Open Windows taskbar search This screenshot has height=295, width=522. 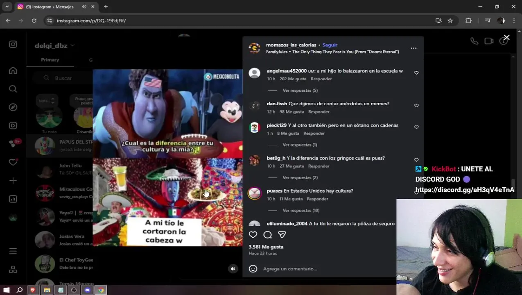click(x=19, y=290)
